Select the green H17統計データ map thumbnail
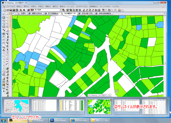 [x=99, y=107]
